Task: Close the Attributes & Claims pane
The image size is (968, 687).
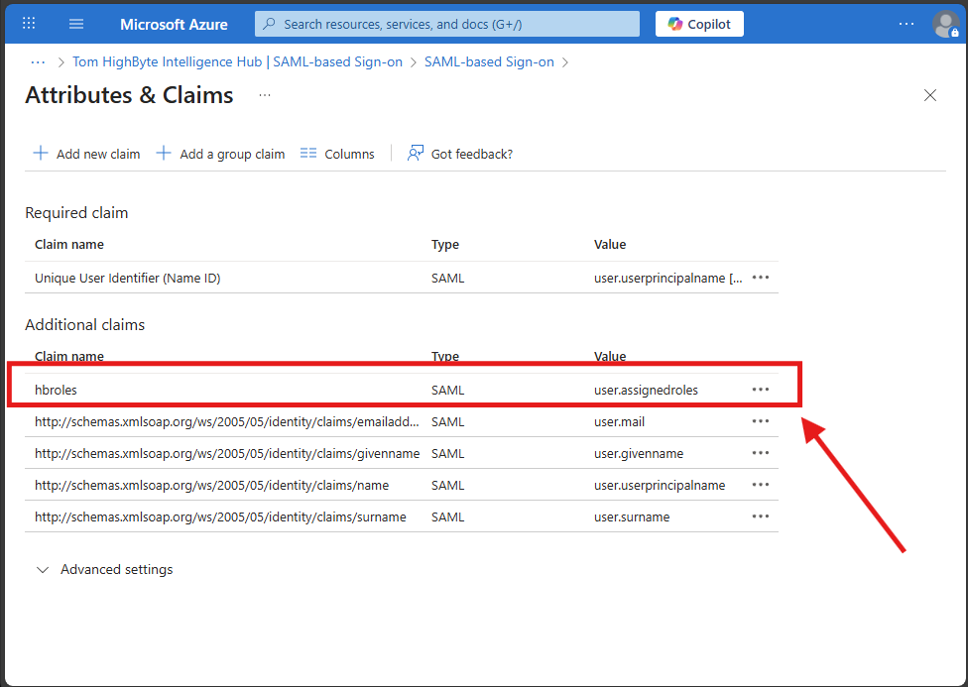Action: 930,95
